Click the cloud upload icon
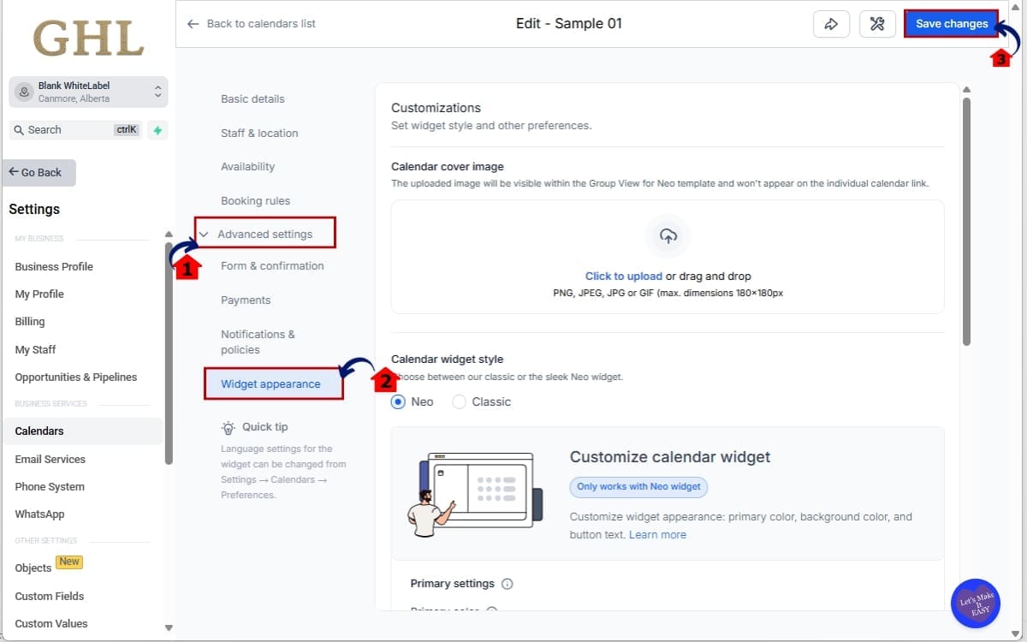The width and height of the screenshot is (1027, 642). coord(668,236)
